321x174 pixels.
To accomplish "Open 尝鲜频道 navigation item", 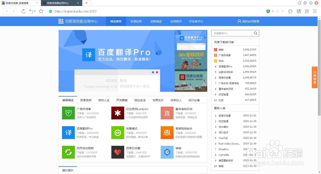I will [x=156, y=21].
